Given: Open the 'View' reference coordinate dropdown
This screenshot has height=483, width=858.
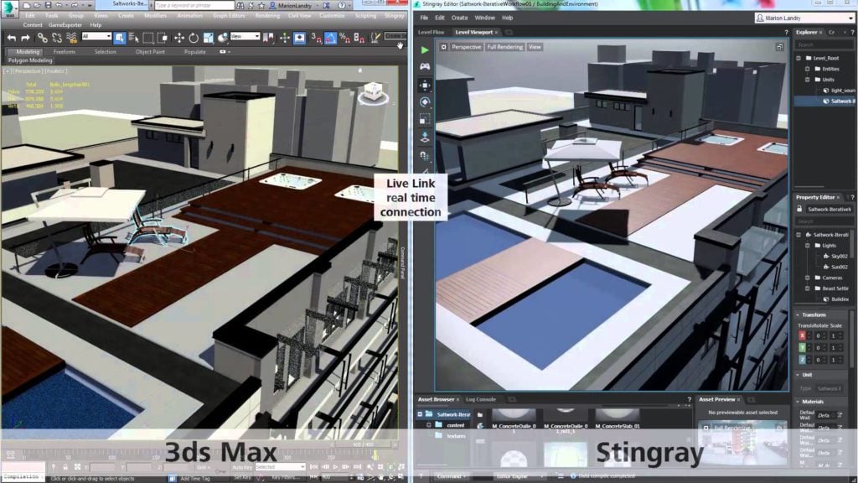Looking at the screenshot, I should pyautogui.click(x=245, y=36).
